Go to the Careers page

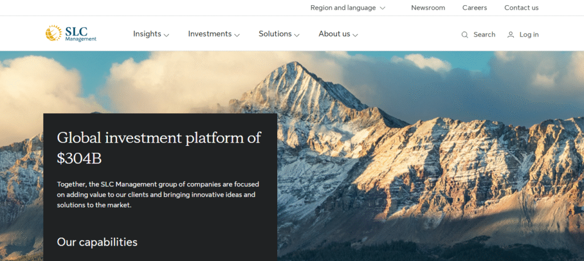tap(474, 8)
